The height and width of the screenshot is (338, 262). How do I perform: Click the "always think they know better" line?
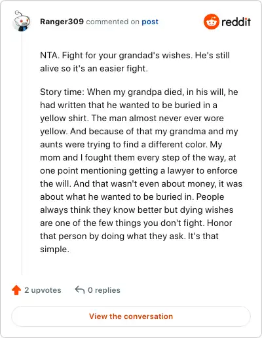click(x=137, y=210)
